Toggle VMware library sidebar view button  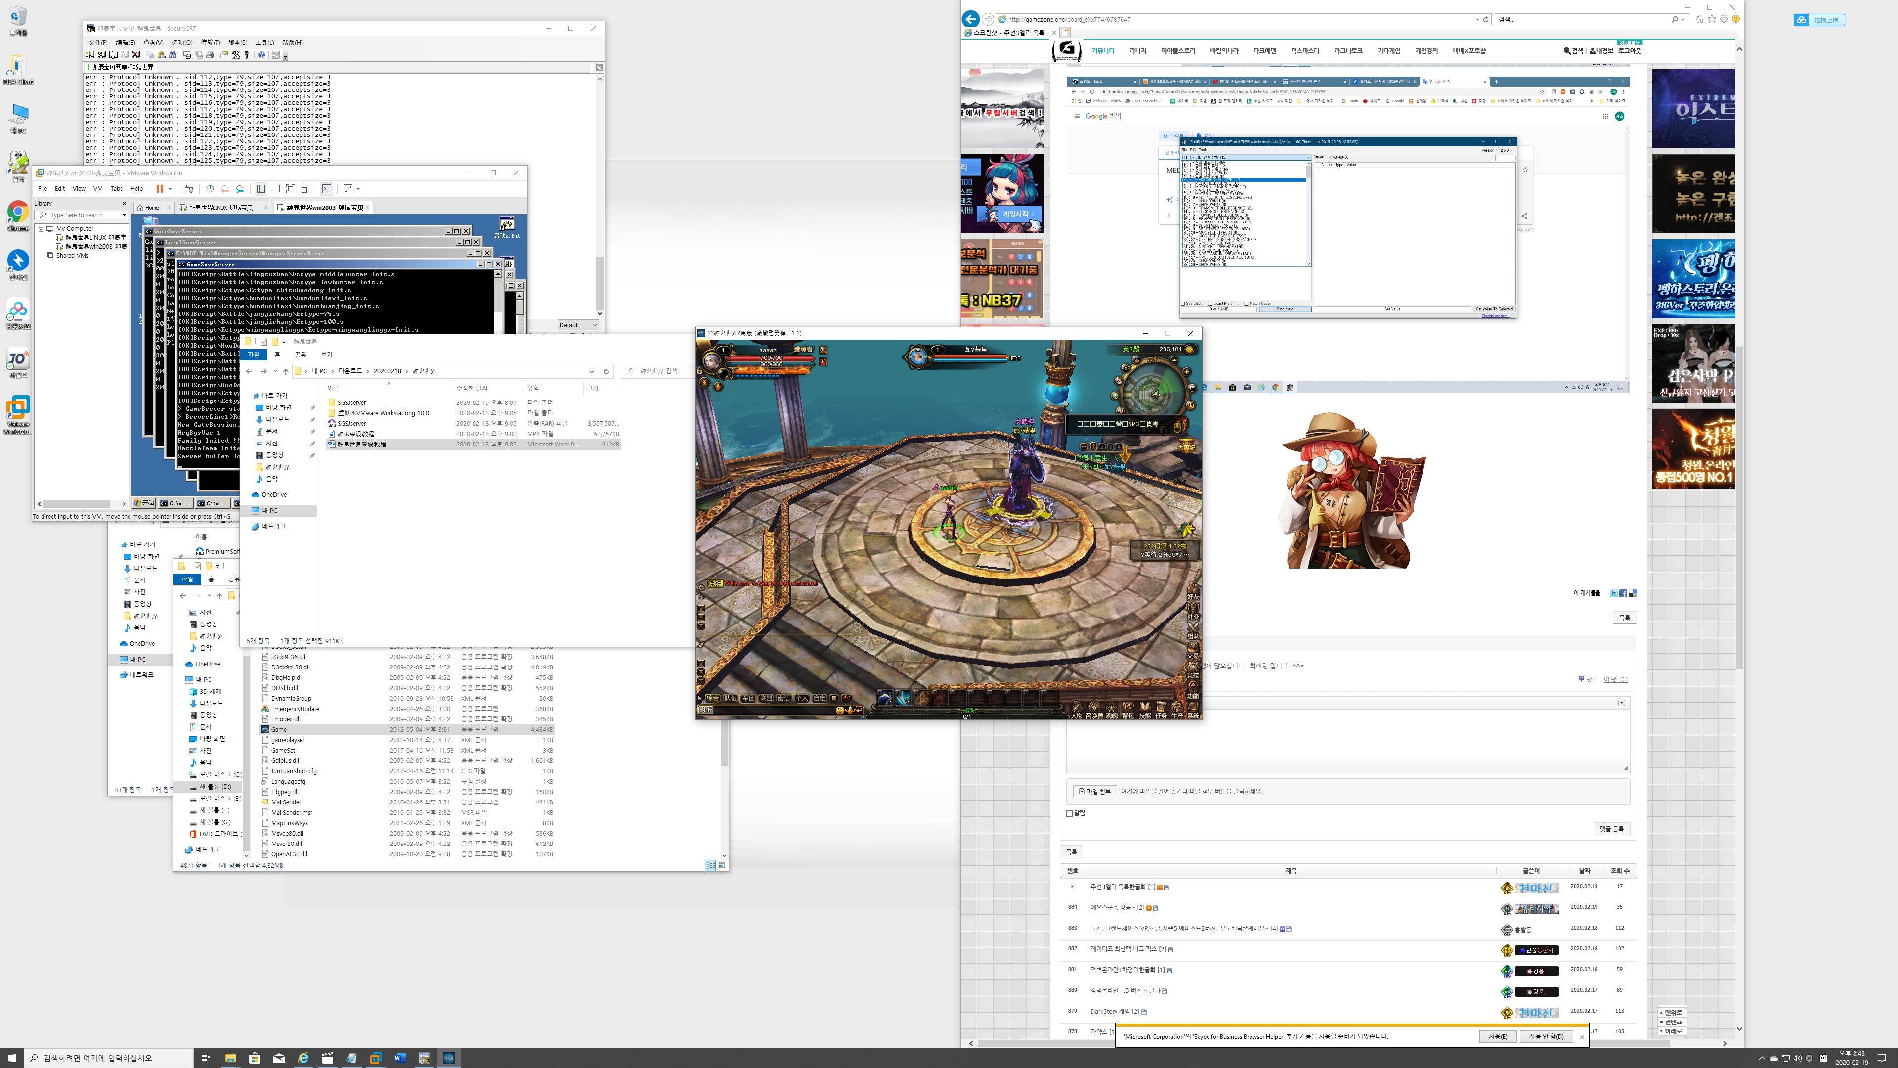(261, 189)
